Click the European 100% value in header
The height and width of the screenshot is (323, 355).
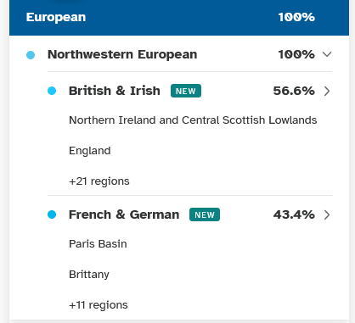296,17
